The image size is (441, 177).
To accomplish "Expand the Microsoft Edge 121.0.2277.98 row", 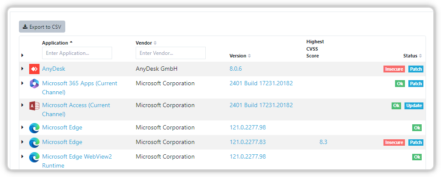I will tap(22, 127).
